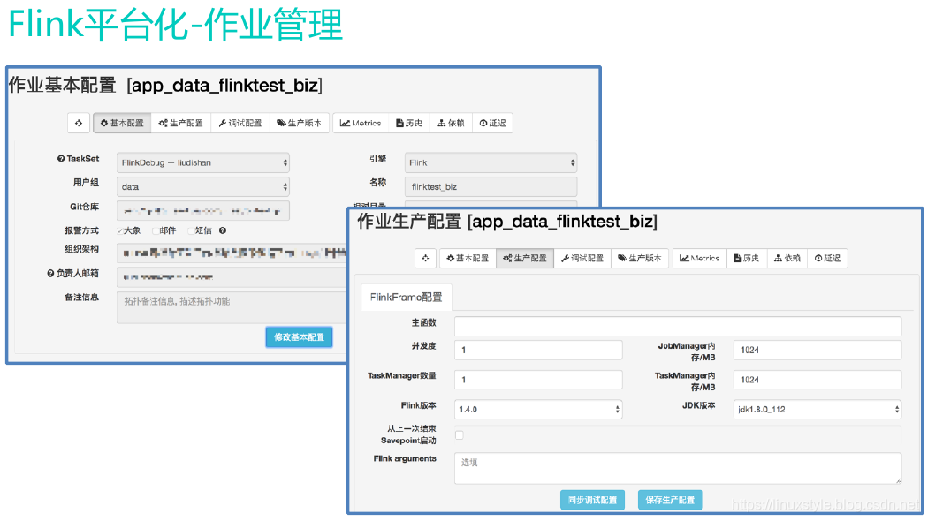Viewport: 928px width, 521px height.
Task: Click the 名称 field flinktest_biz
Action: (x=491, y=187)
